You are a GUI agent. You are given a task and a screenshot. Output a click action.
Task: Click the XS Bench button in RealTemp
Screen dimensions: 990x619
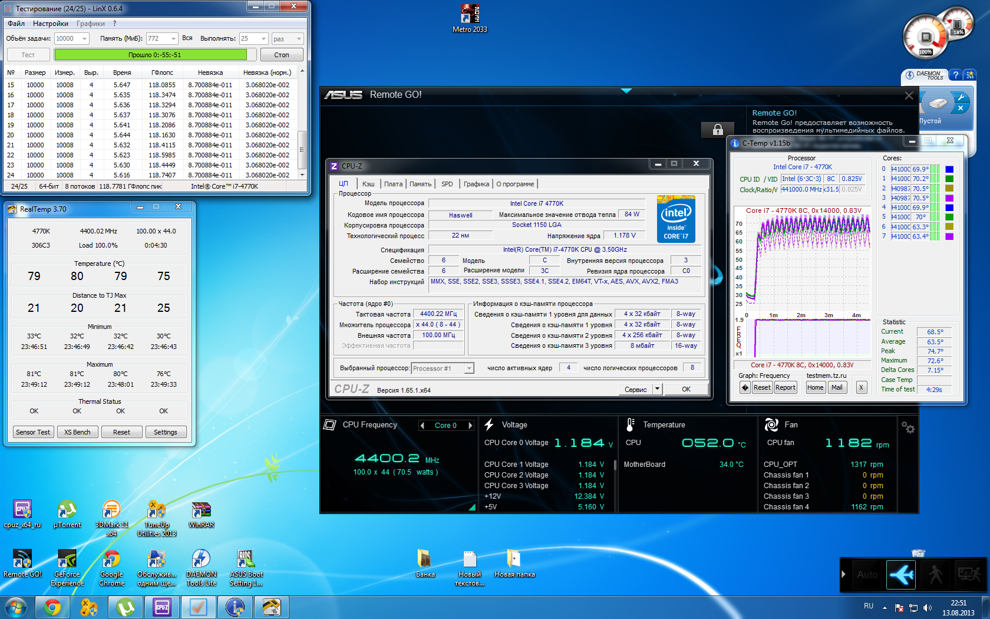(77, 432)
